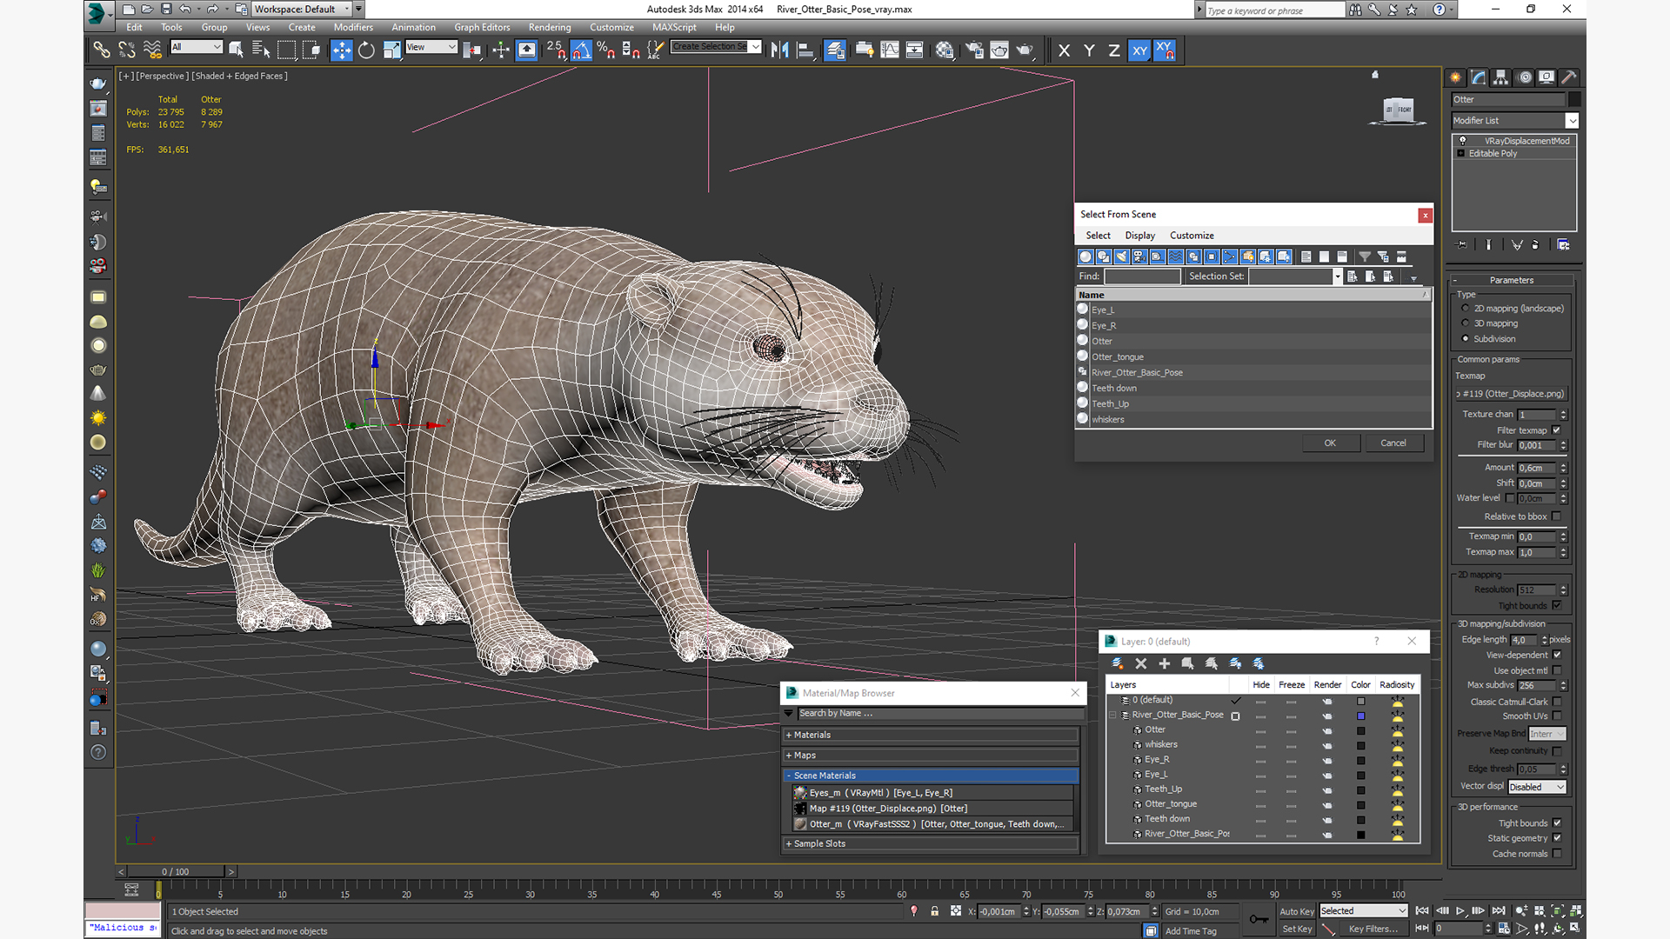Open the Curve Editor icon
Image resolution: width=1670 pixels, height=939 pixels.
(x=890, y=50)
